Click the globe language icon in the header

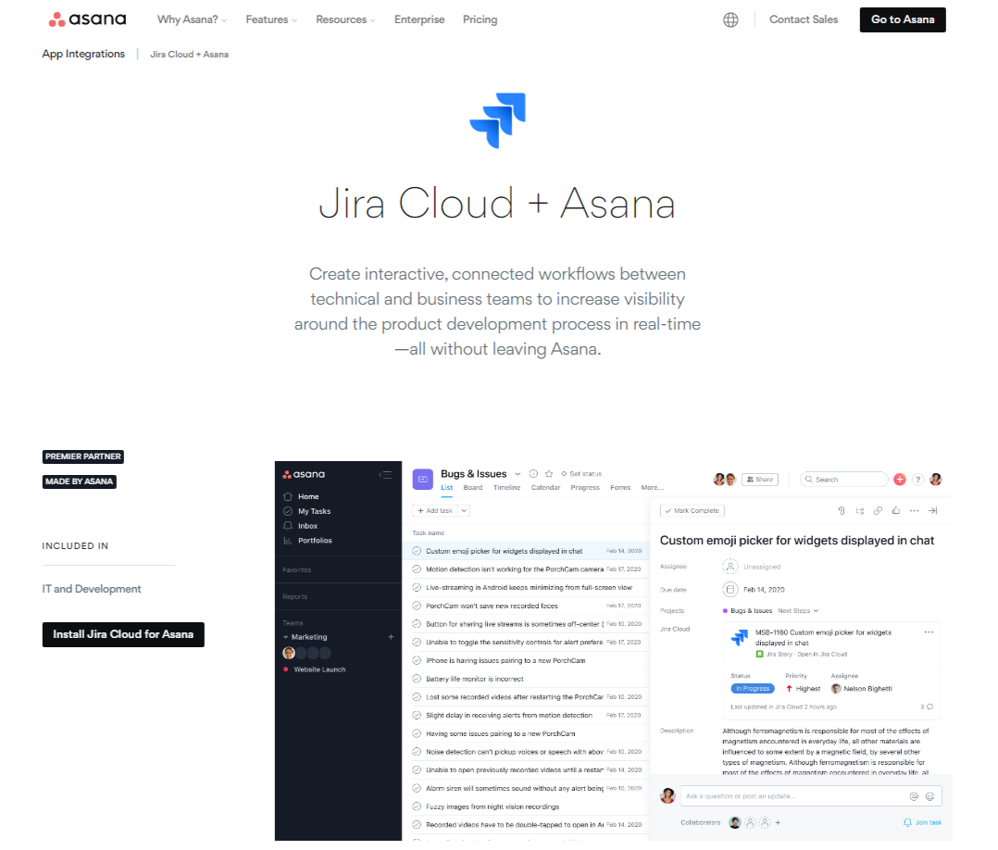pyautogui.click(x=730, y=19)
